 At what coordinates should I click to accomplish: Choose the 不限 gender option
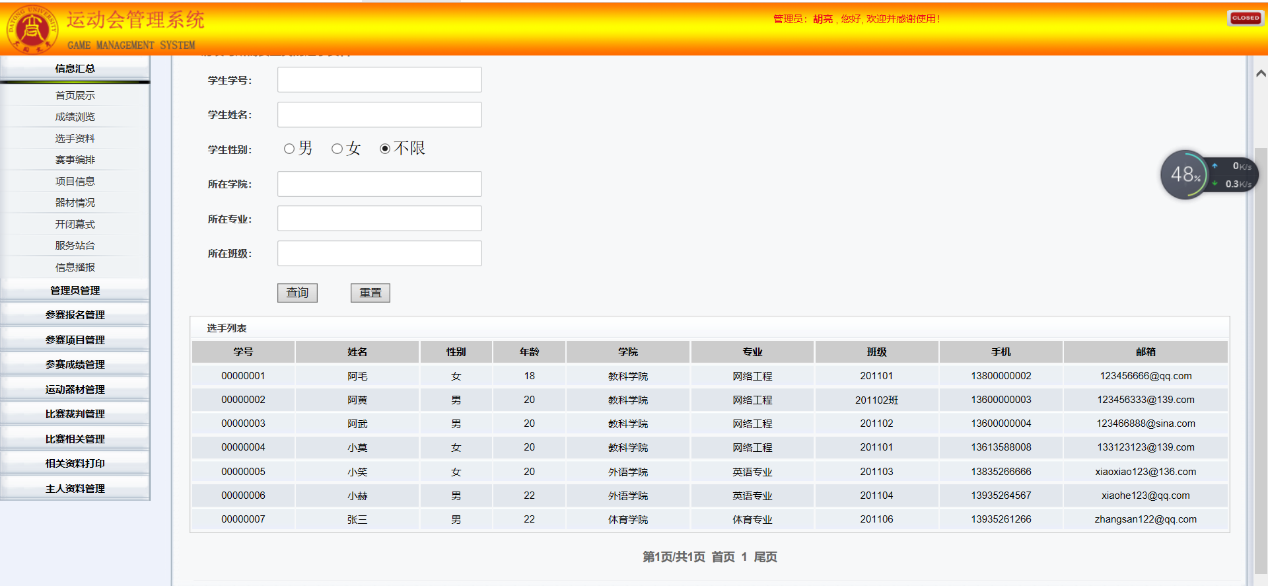385,149
